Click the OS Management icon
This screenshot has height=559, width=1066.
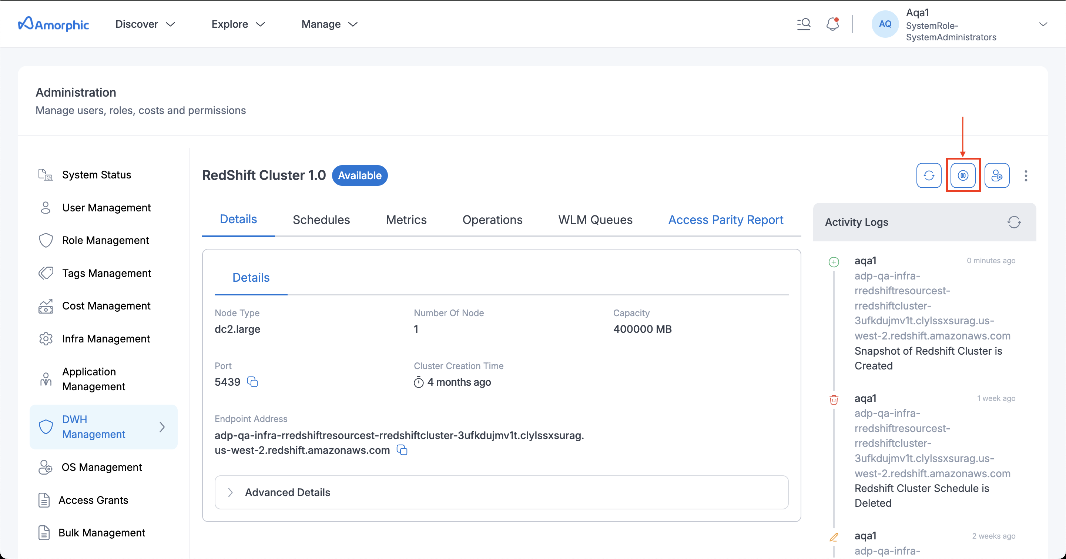46,467
